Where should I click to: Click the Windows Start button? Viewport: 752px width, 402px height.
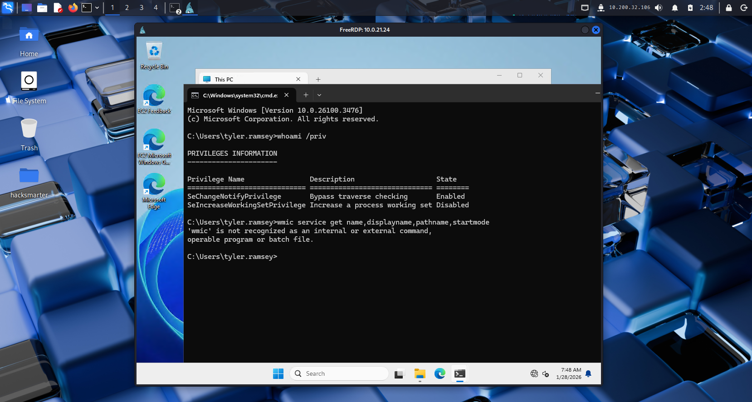click(x=278, y=373)
